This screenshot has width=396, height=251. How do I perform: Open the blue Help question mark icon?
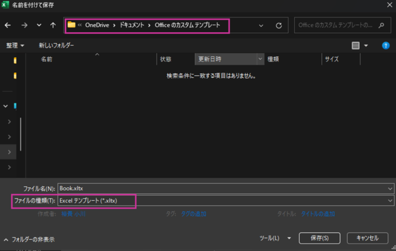(x=386, y=45)
